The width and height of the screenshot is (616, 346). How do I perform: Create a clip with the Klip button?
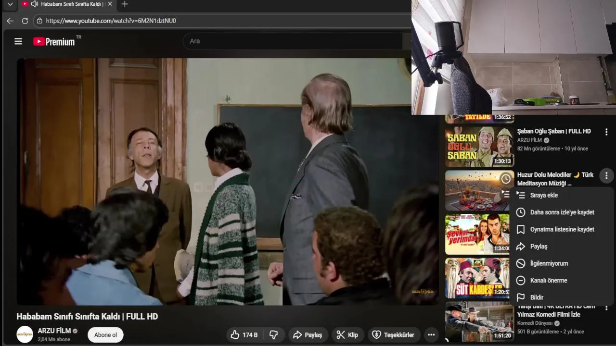tap(347, 335)
